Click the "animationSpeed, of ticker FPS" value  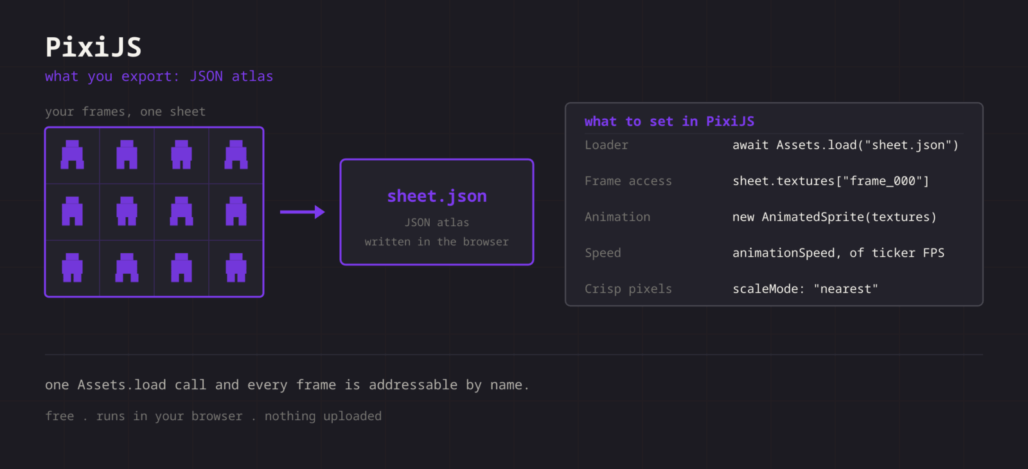tap(838, 253)
